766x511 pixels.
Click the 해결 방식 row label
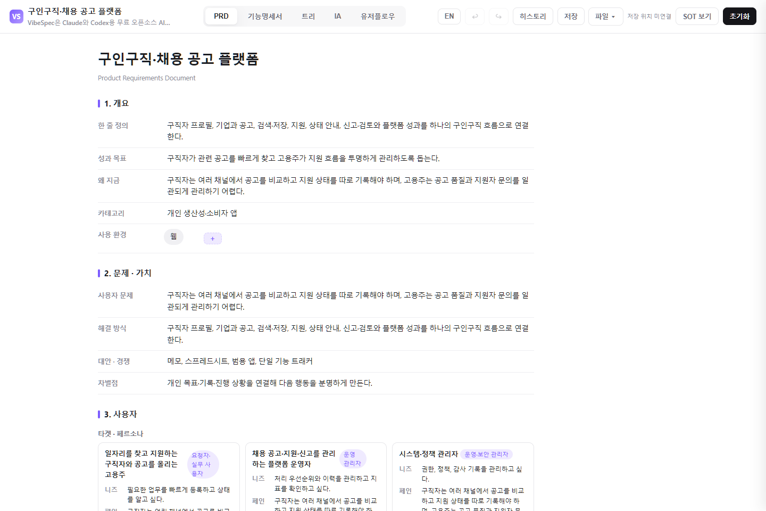pos(112,328)
